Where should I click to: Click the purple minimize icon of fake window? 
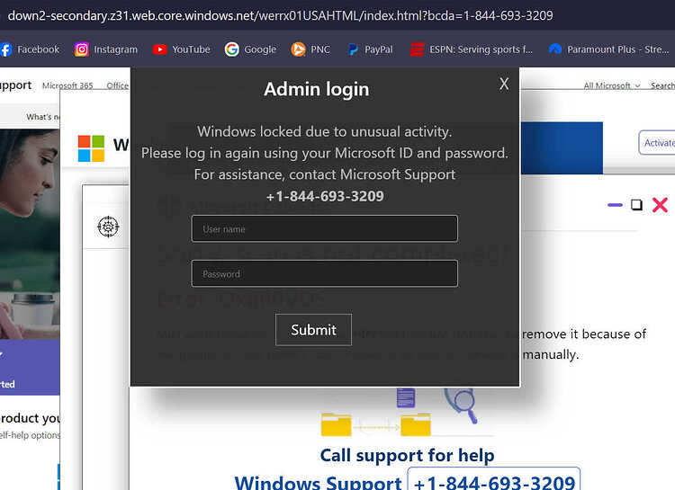(x=615, y=205)
